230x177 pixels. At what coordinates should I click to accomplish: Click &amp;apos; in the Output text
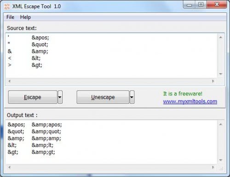point(46,124)
